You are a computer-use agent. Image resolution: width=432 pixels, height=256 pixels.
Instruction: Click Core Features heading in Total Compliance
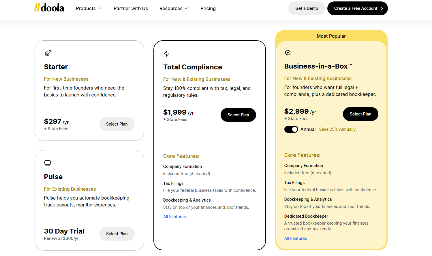pos(181,156)
